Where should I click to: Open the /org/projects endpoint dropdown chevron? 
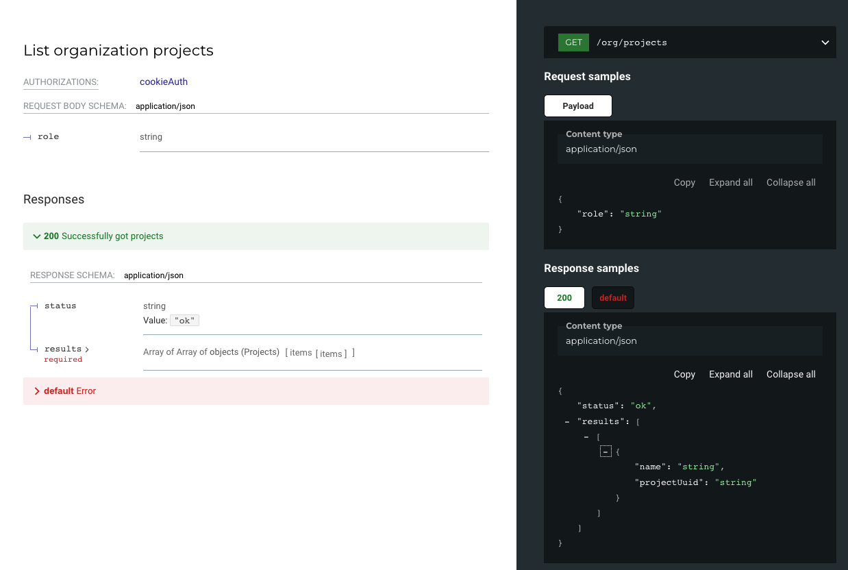[825, 42]
